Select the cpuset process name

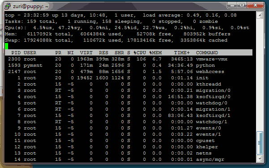click(x=205, y=141)
